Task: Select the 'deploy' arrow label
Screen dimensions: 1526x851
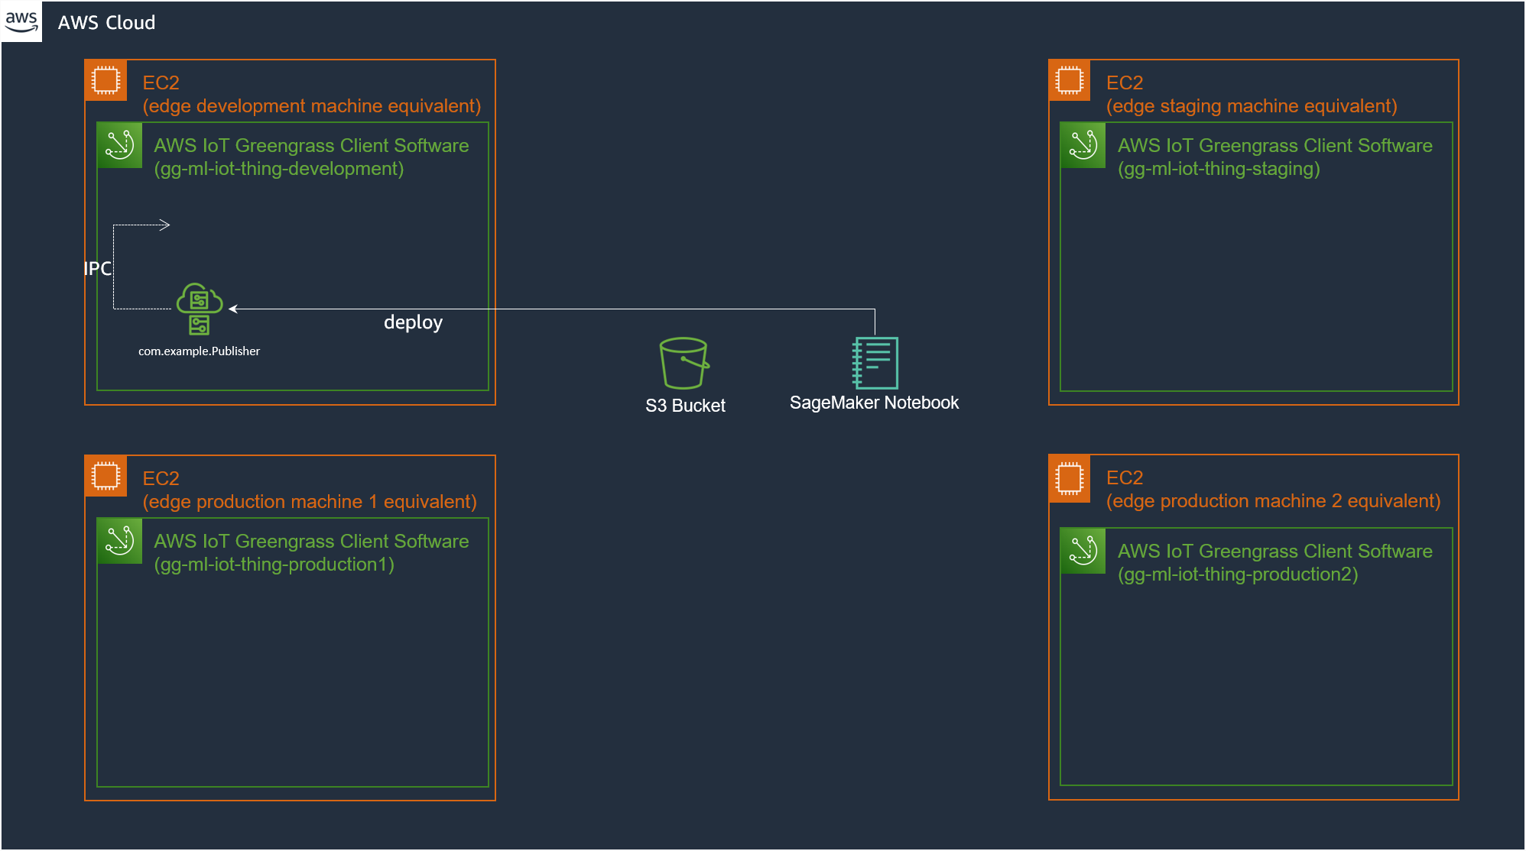Action: point(413,322)
